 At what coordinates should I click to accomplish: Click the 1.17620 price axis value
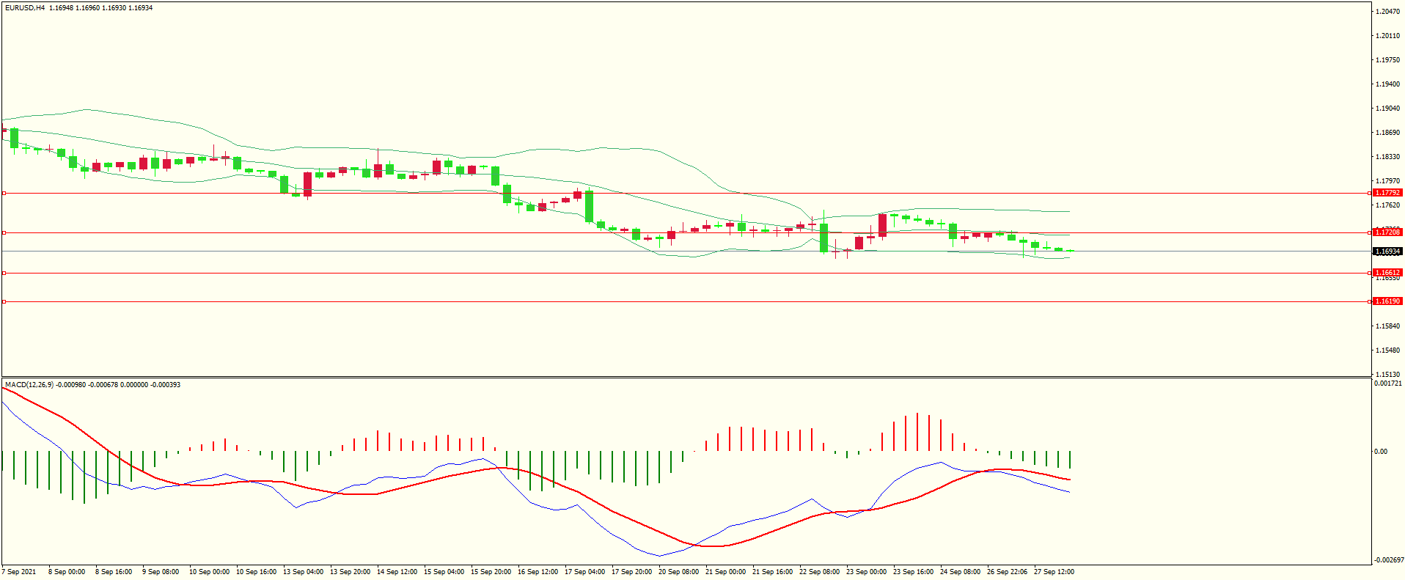coord(1387,205)
